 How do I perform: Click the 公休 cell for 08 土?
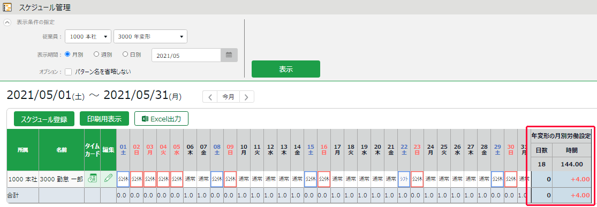pos(217,179)
